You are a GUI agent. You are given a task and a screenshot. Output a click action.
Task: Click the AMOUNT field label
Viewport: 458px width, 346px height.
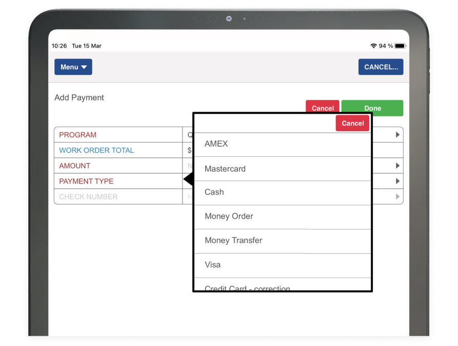(75, 166)
